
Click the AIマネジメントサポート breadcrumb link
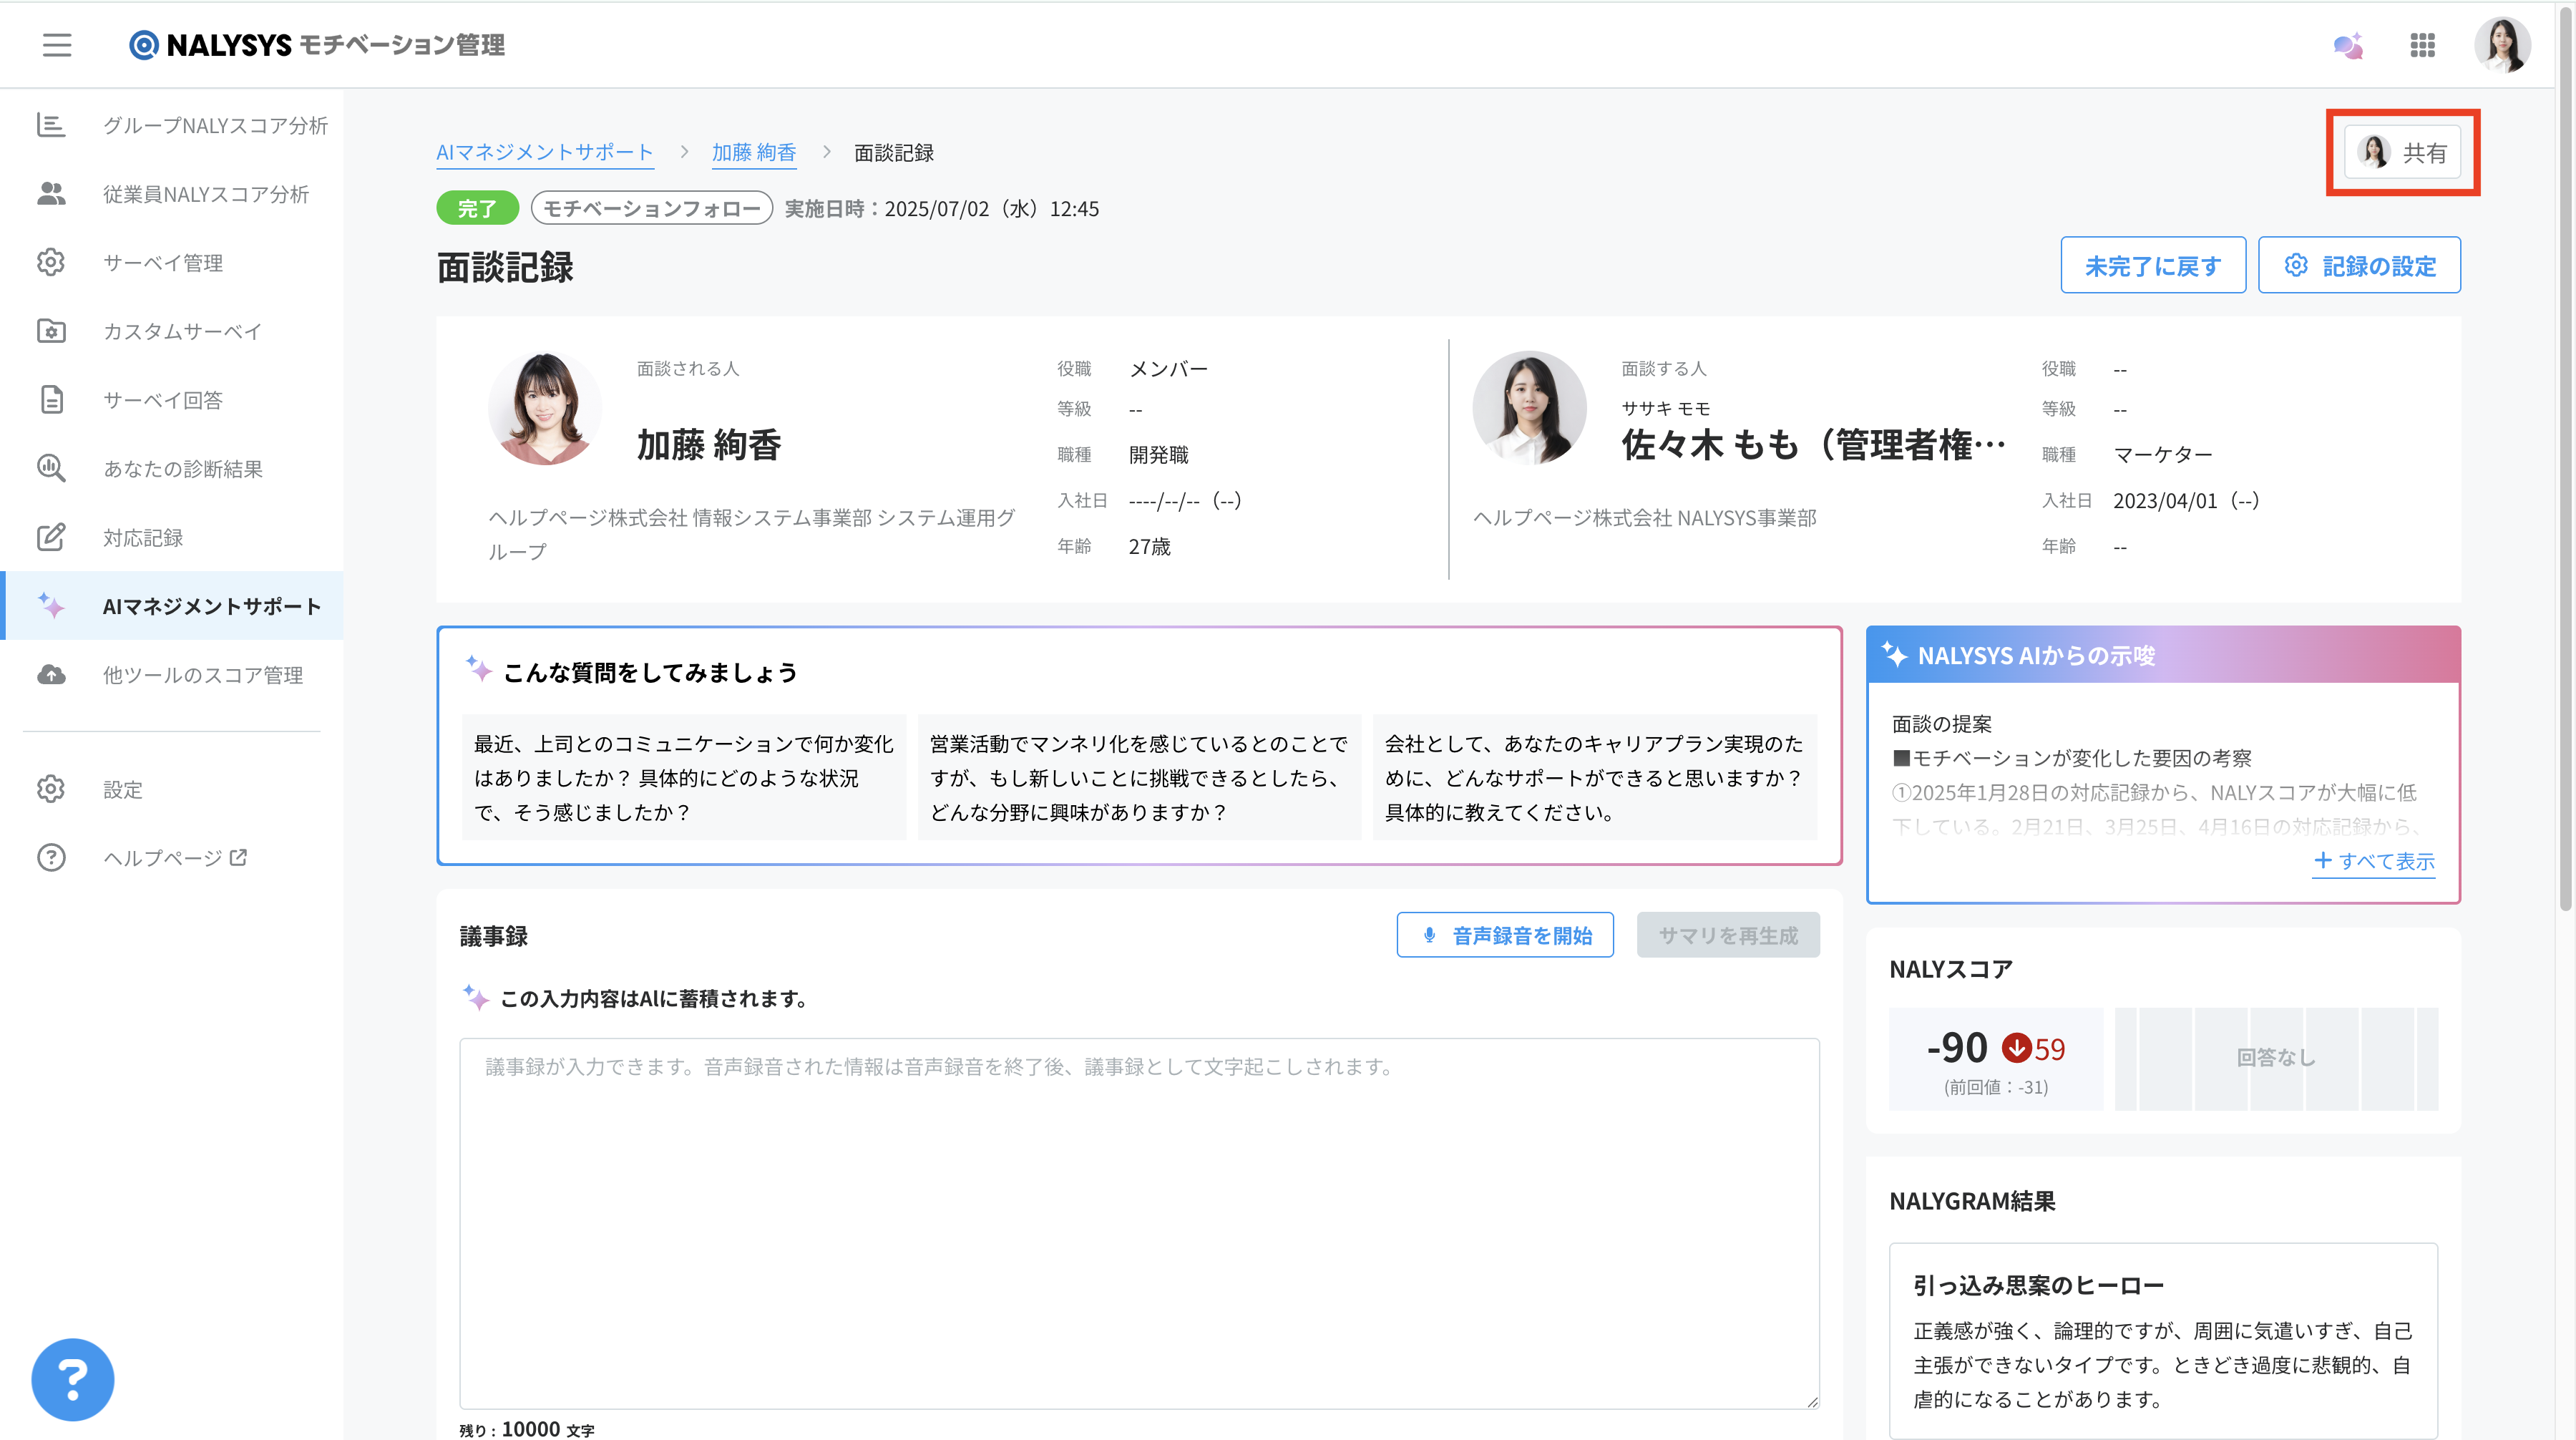click(545, 153)
